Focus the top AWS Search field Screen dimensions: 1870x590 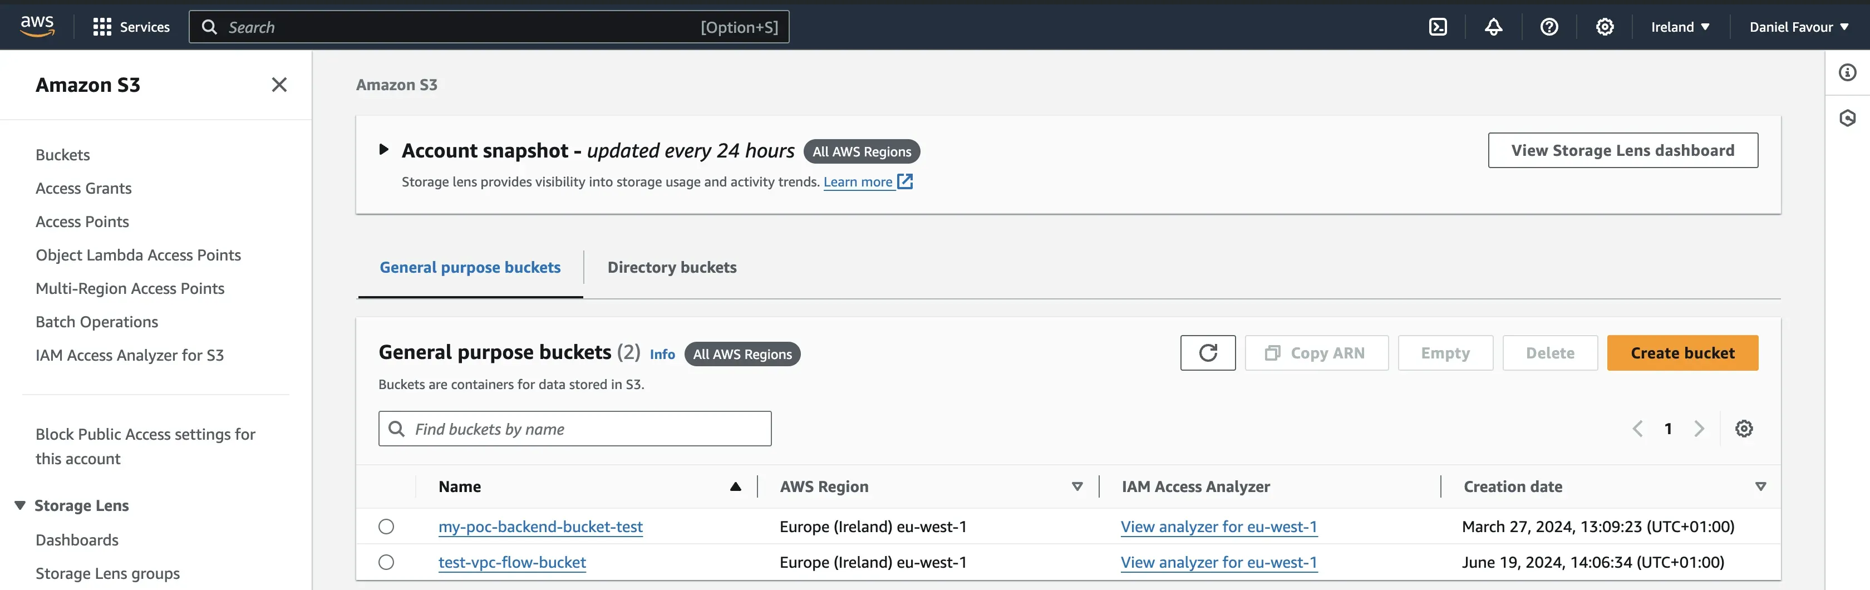pyautogui.click(x=489, y=27)
